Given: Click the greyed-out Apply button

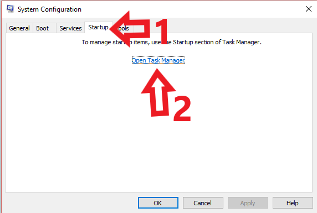Looking at the screenshot, I should tap(248, 203).
